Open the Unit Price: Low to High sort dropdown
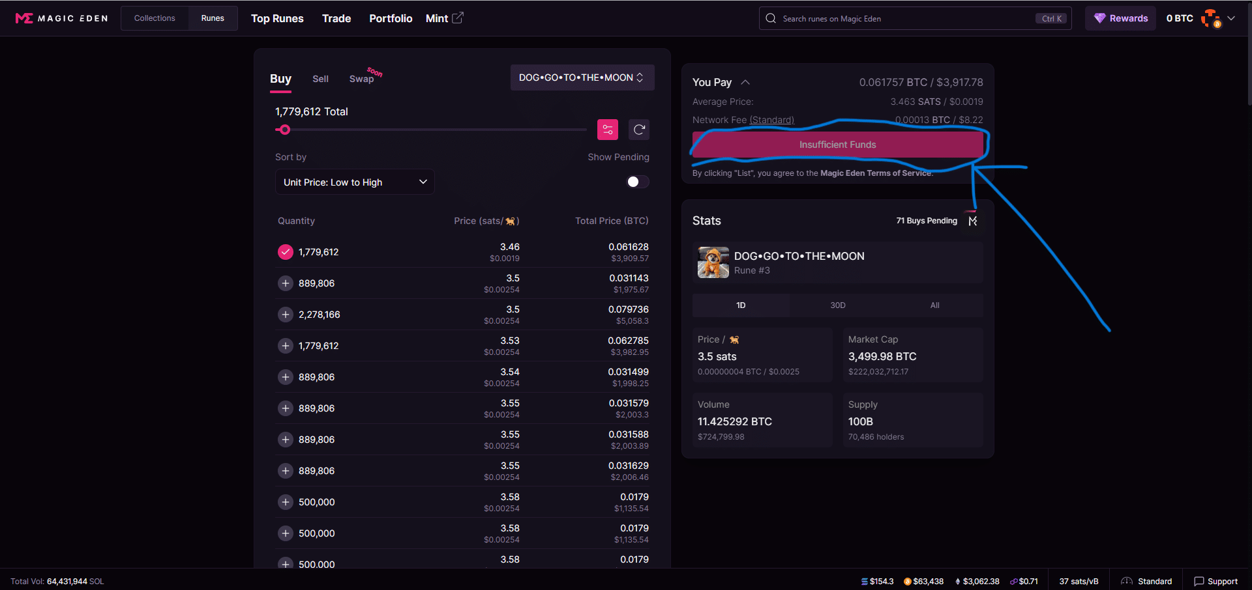The width and height of the screenshot is (1252, 590). click(355, 182)
